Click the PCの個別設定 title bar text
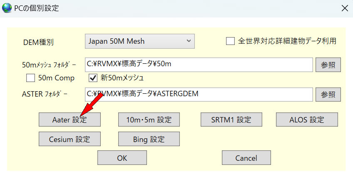 point(37,8)
